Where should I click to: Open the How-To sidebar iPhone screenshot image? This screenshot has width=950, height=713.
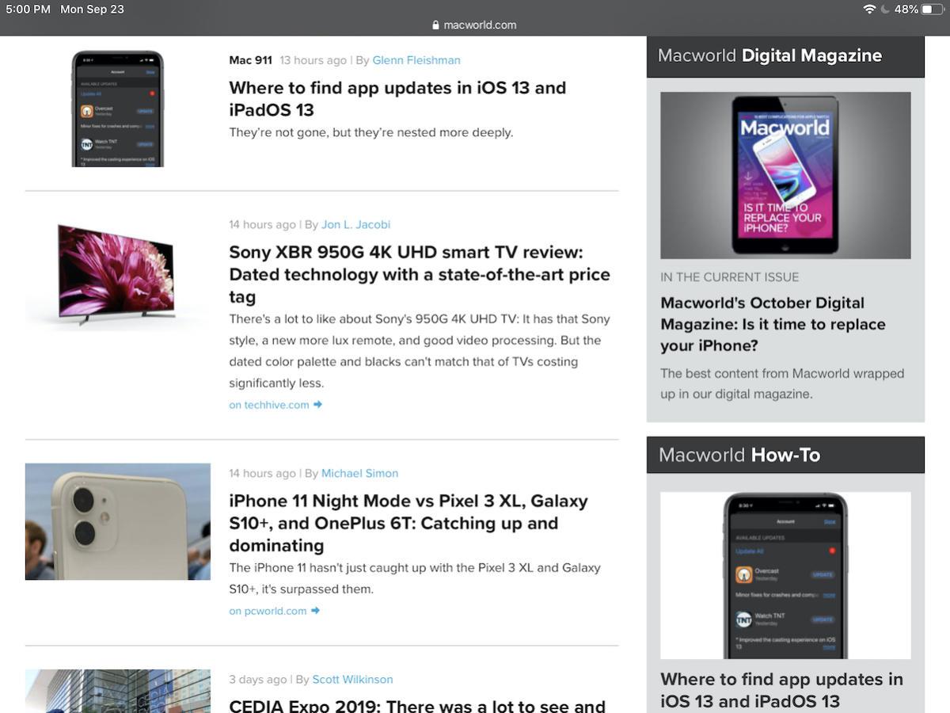785,576
